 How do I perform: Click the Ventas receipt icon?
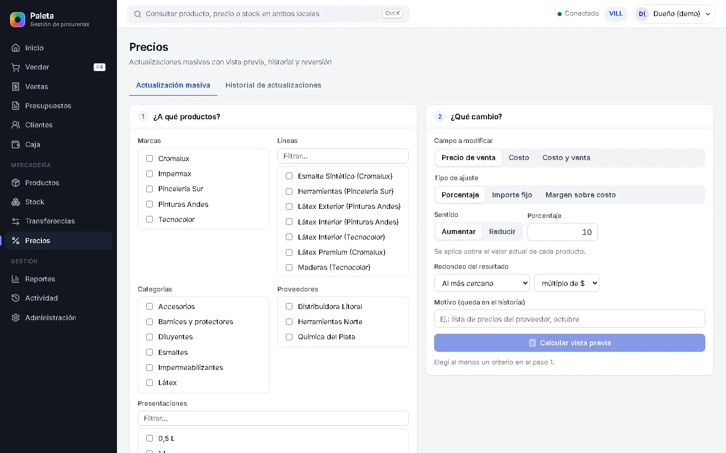[16, 87]
